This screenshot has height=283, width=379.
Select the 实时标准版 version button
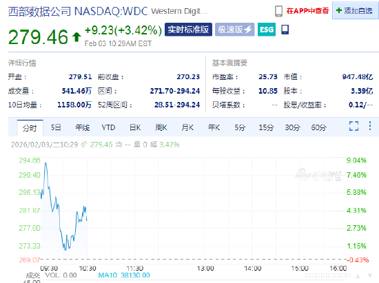click(188, 30)
